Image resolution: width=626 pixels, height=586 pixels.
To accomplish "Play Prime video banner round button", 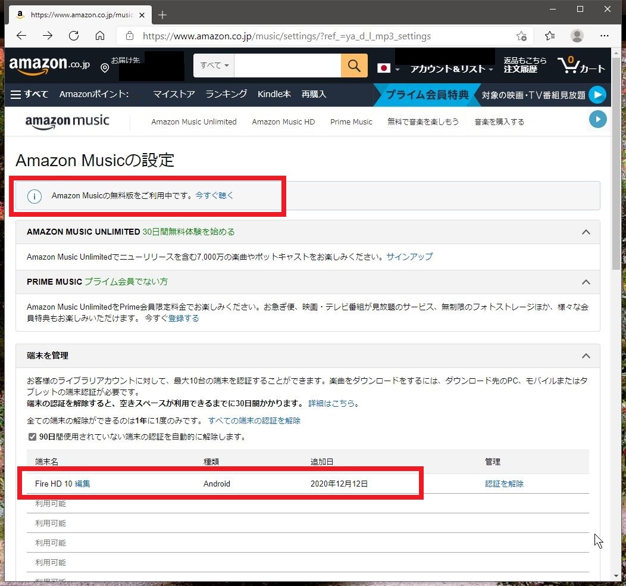I will pyautogui.click(x=597, y=95).
